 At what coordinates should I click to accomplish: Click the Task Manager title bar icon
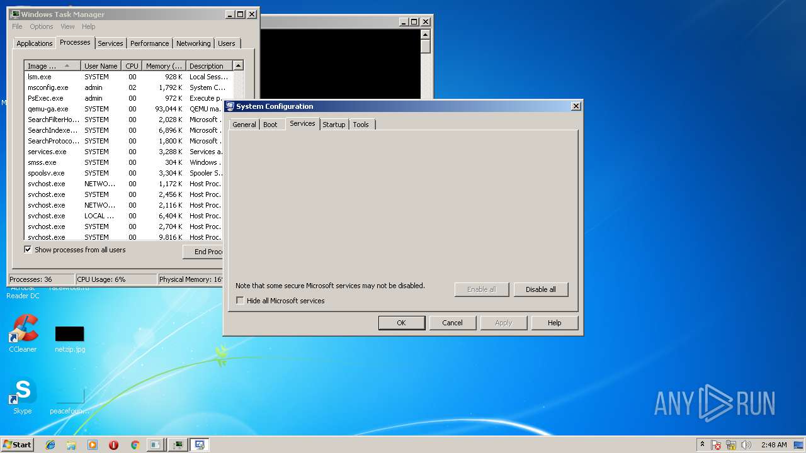pyautogui.click(x=15, y=14)
